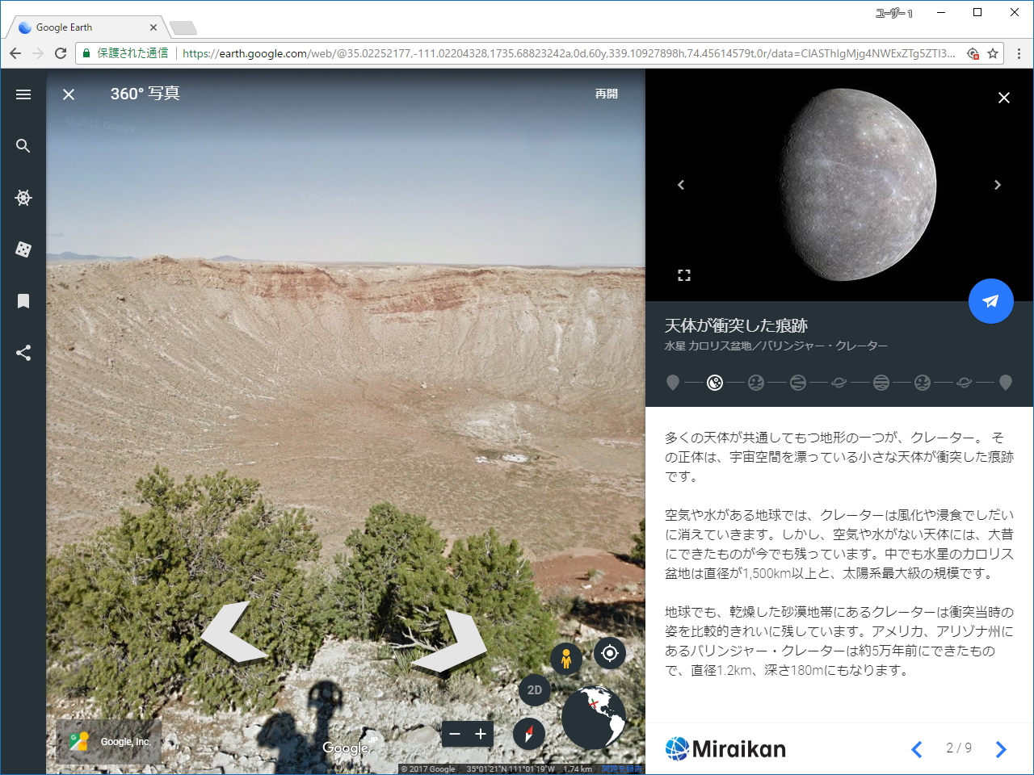Open Voyager with the ship wheel icon
This screenshot has height=775, width=1034.
coord(23,198)
